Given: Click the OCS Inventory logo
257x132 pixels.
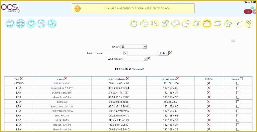Looking at the screenshot, I should point(11,8).
